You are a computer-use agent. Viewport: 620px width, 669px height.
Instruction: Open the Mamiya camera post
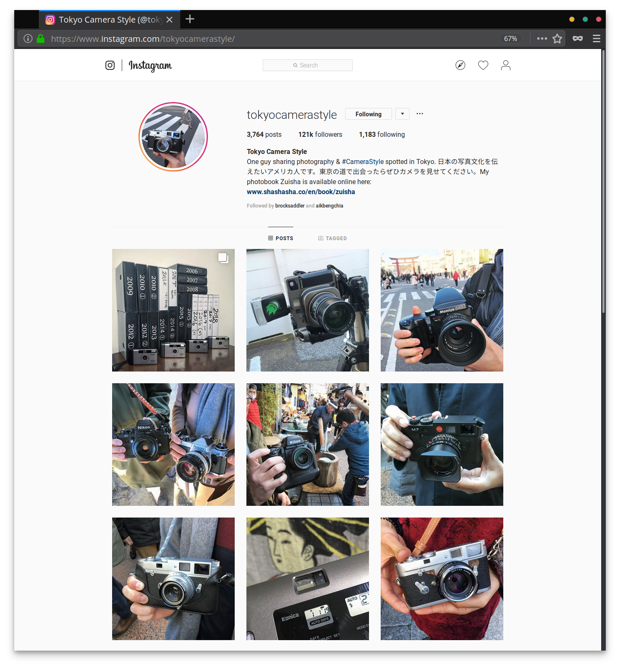442,310
